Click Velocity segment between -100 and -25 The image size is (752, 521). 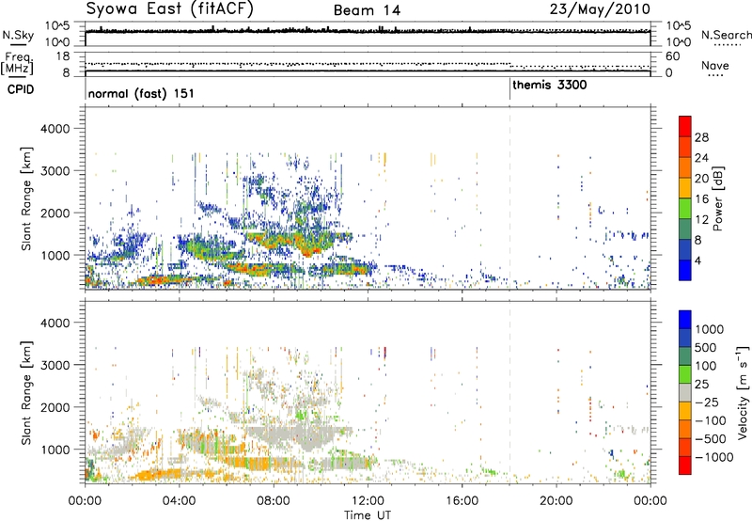pyautogui.click(x=685, y=411)
